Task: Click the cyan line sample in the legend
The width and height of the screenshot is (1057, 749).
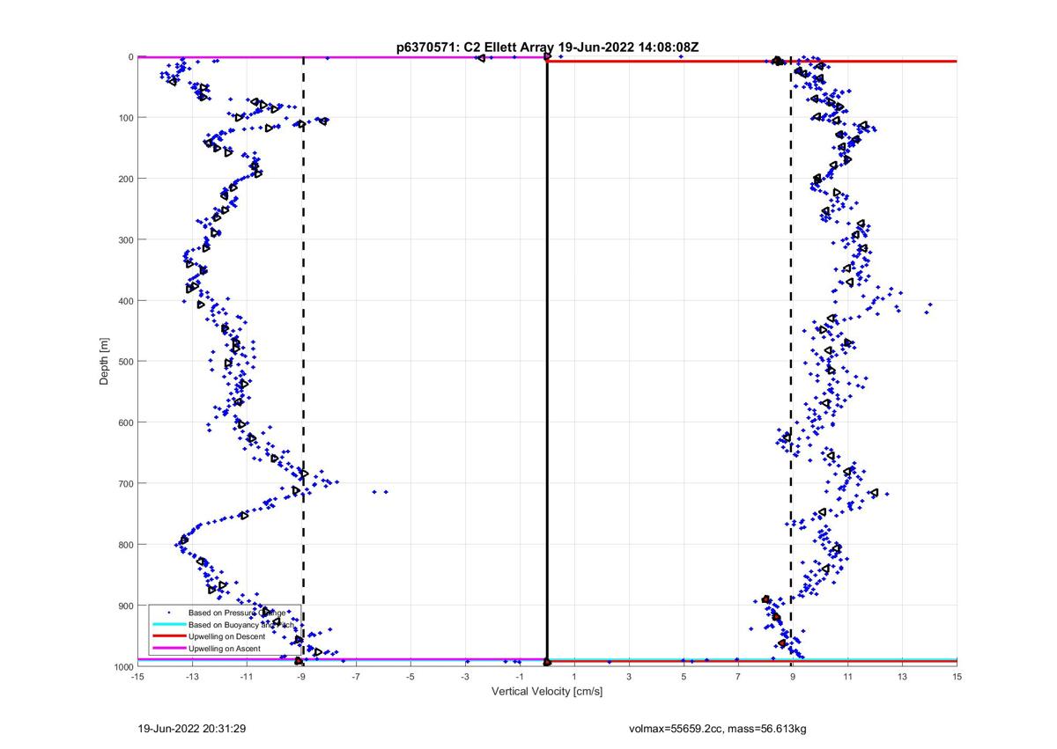Action: [168, 624]
